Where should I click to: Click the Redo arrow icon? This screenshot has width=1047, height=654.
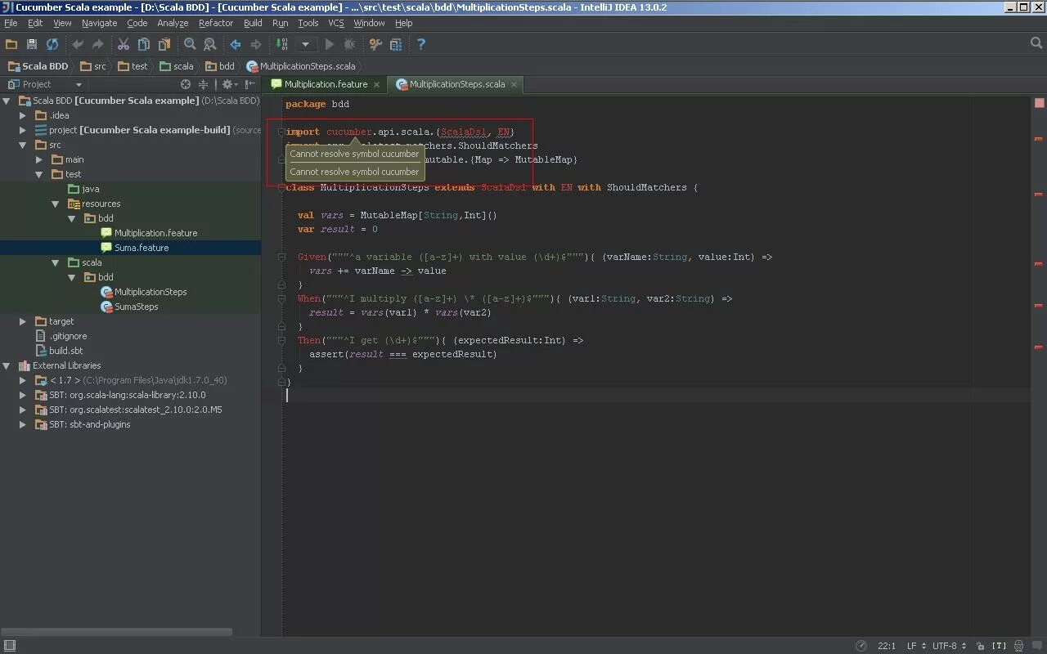(x=98, y=44)
